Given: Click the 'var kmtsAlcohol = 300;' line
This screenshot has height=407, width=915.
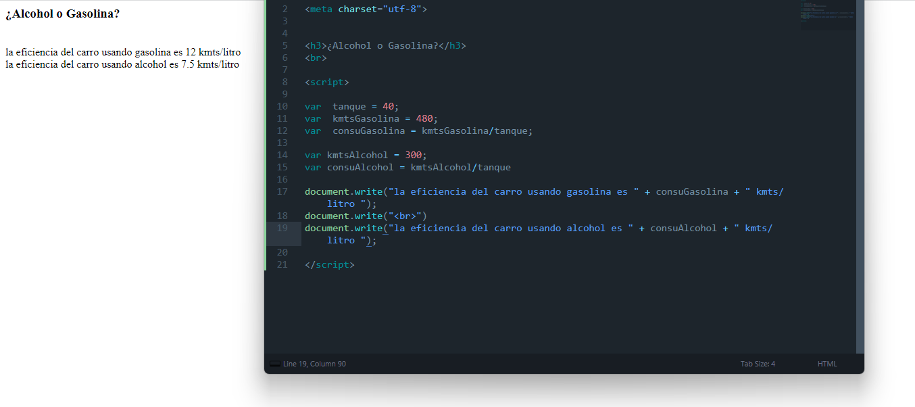Looking at the screenshot, I should 366,155.
